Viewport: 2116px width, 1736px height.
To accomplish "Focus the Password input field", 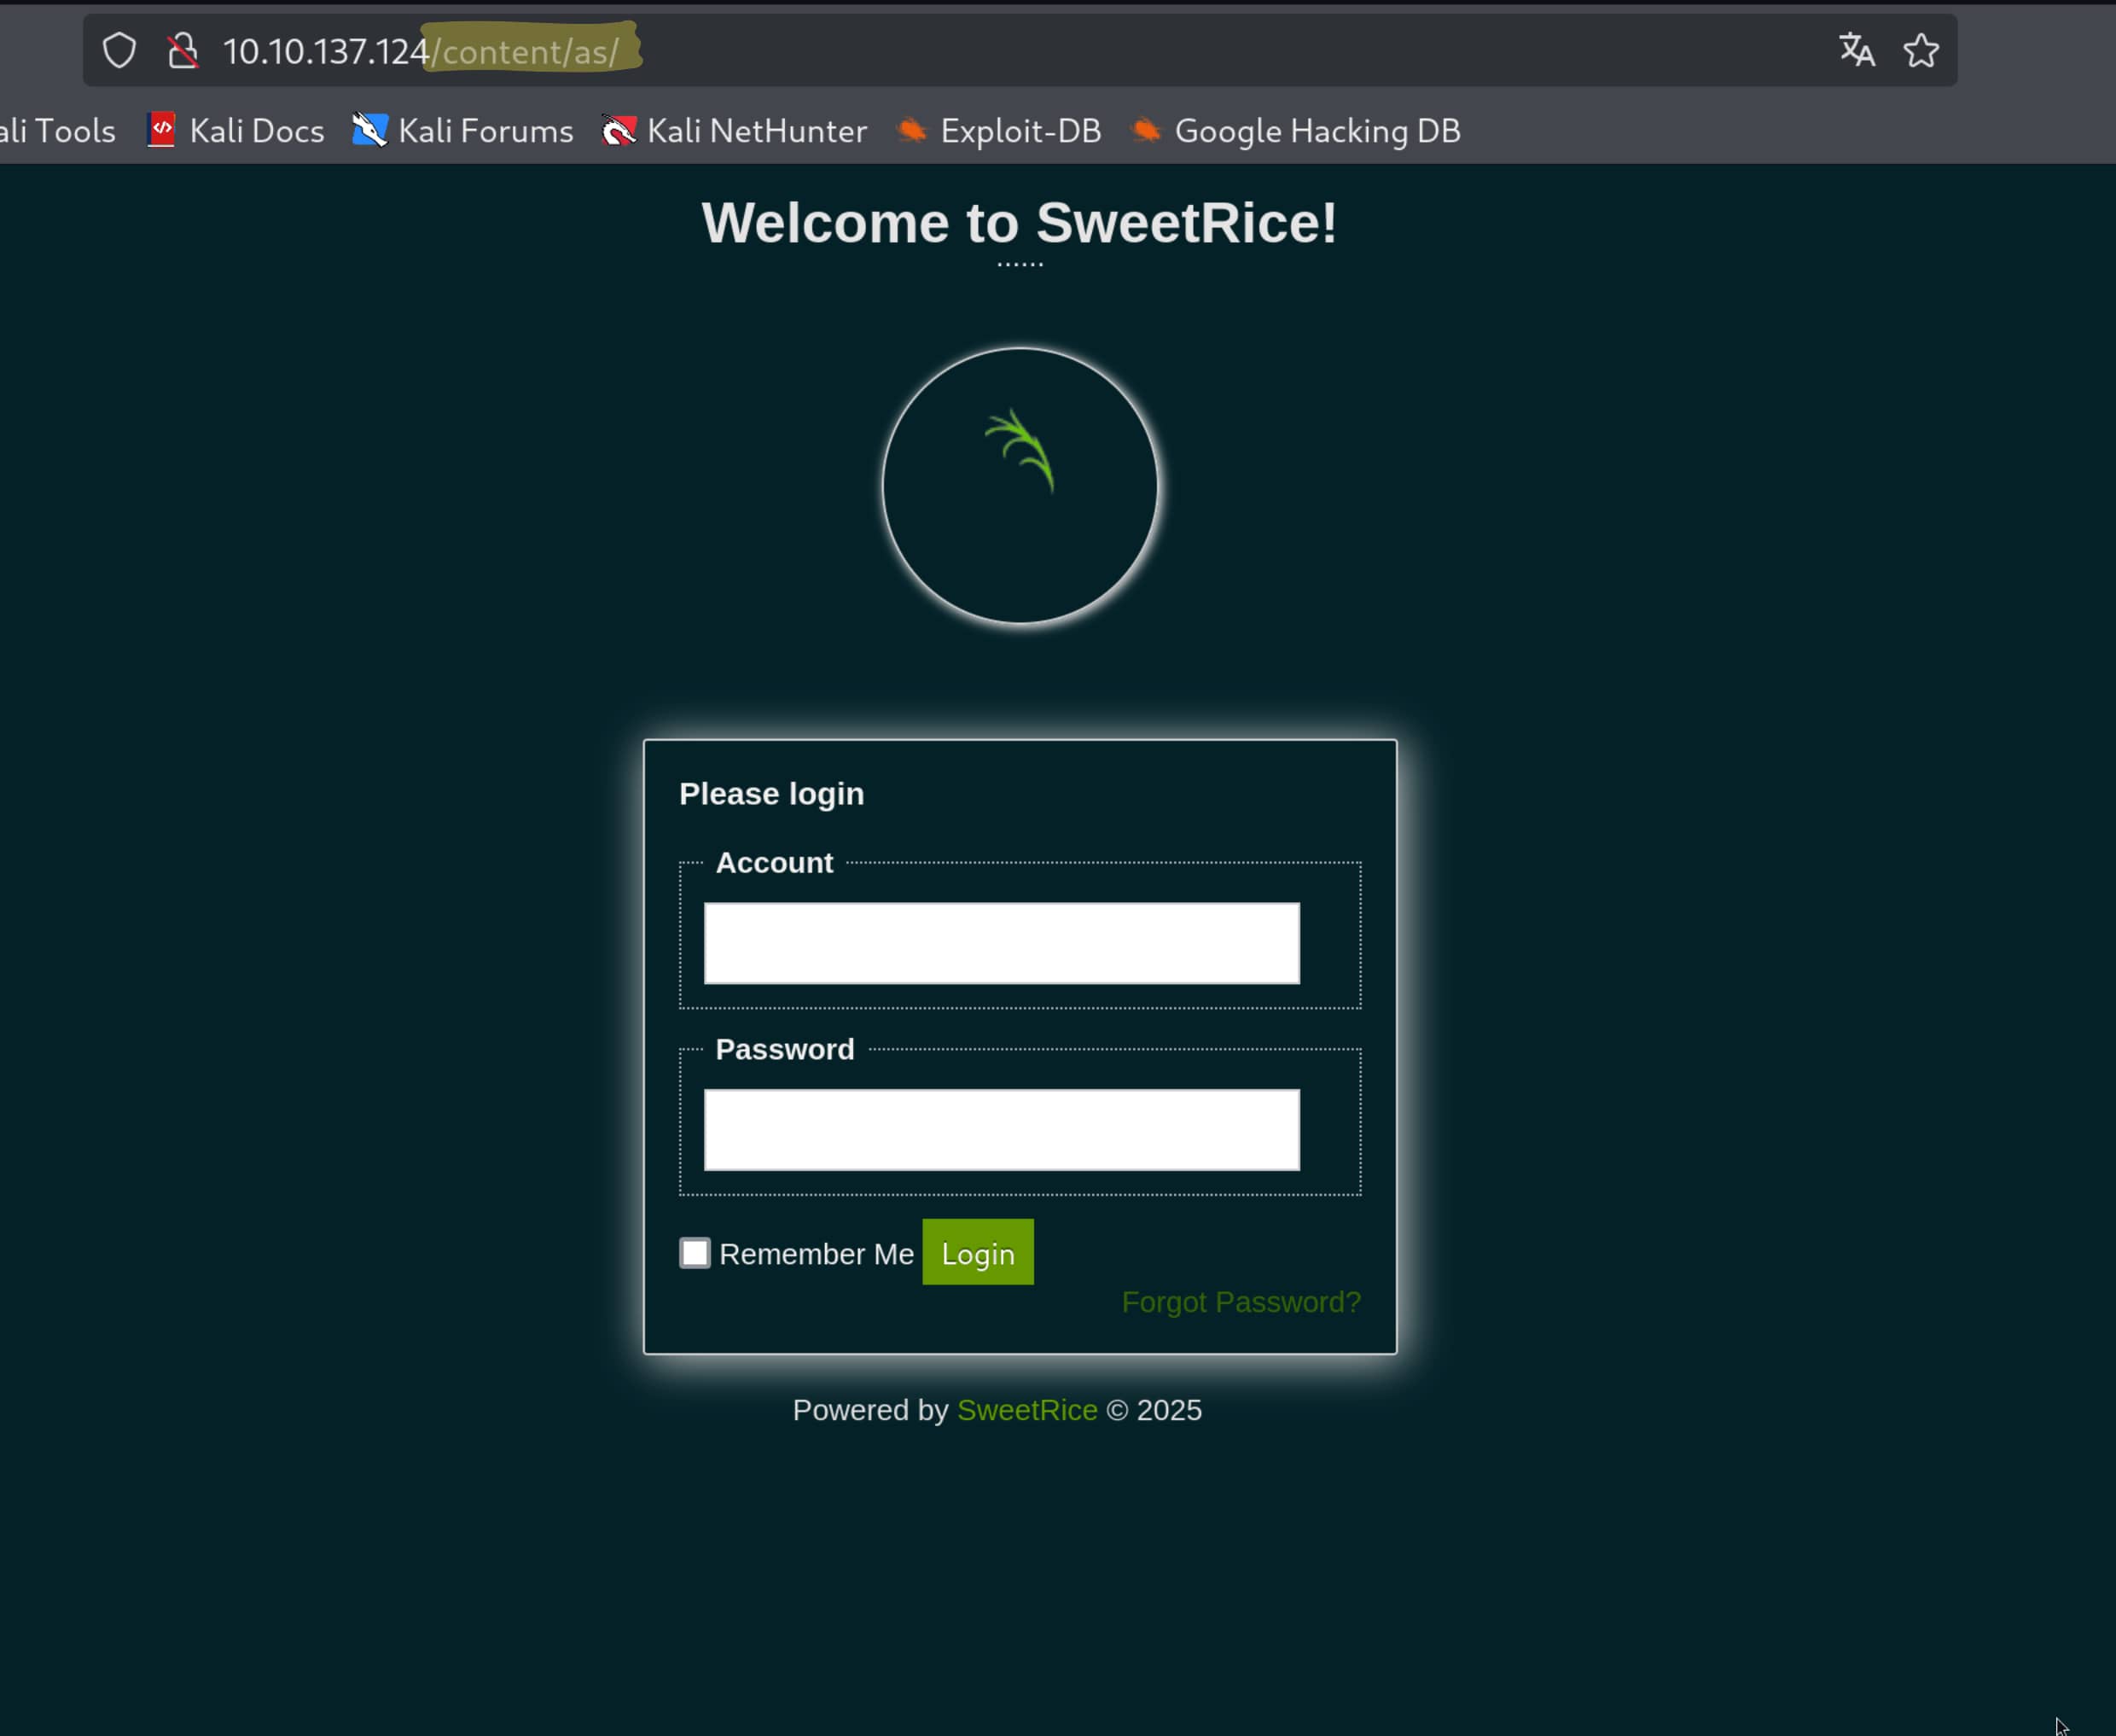I will pyautogui.click(x=1002, y=1130).
